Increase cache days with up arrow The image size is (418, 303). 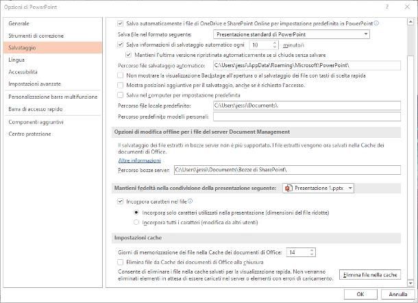[x=312, y=250]
